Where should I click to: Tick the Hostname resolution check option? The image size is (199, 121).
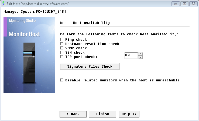point(62,44)
